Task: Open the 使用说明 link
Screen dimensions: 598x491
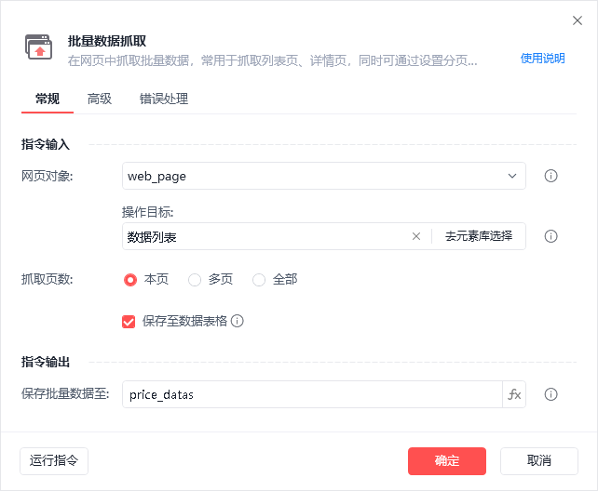Action: 542,59
